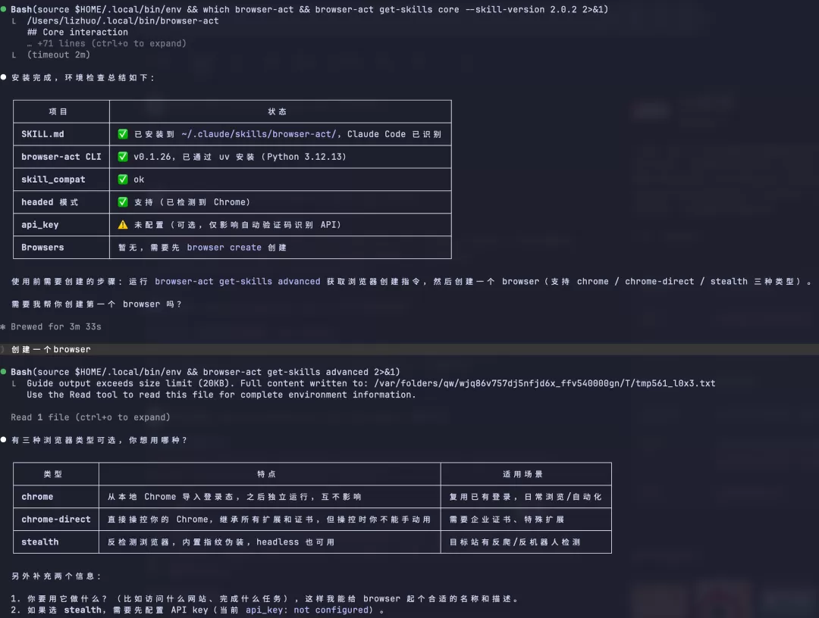Click the 创建一个browser prompt line
Viewport: 819px width, 618px height.
click(x=409, y=349)
